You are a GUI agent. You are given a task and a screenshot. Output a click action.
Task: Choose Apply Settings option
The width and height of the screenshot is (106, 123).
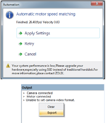(x=58, y=33)
